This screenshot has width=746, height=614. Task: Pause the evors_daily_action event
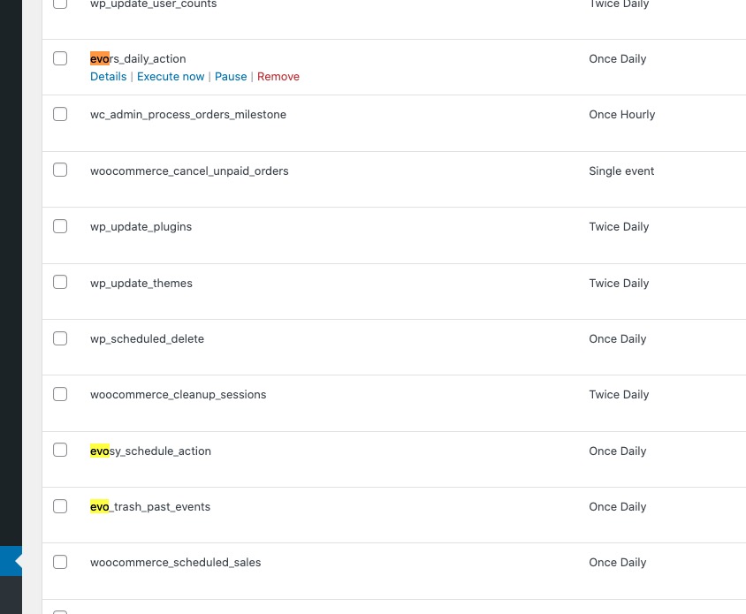(231, 77)
